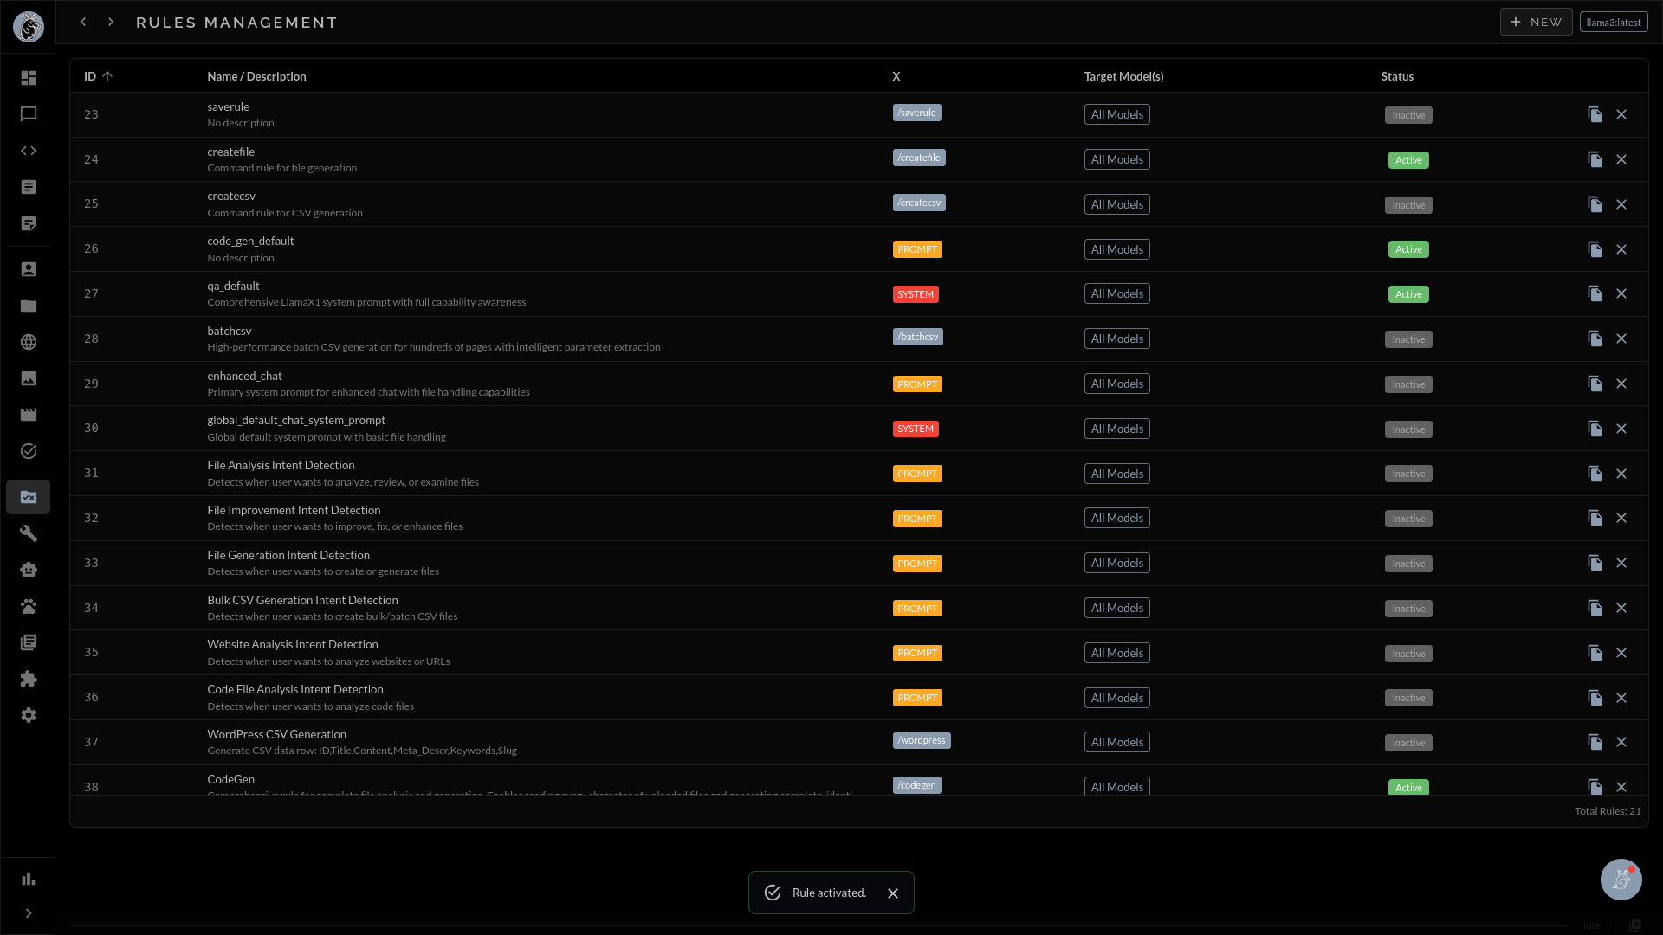Open the chat icon in sidebar

tap(29, 114)
